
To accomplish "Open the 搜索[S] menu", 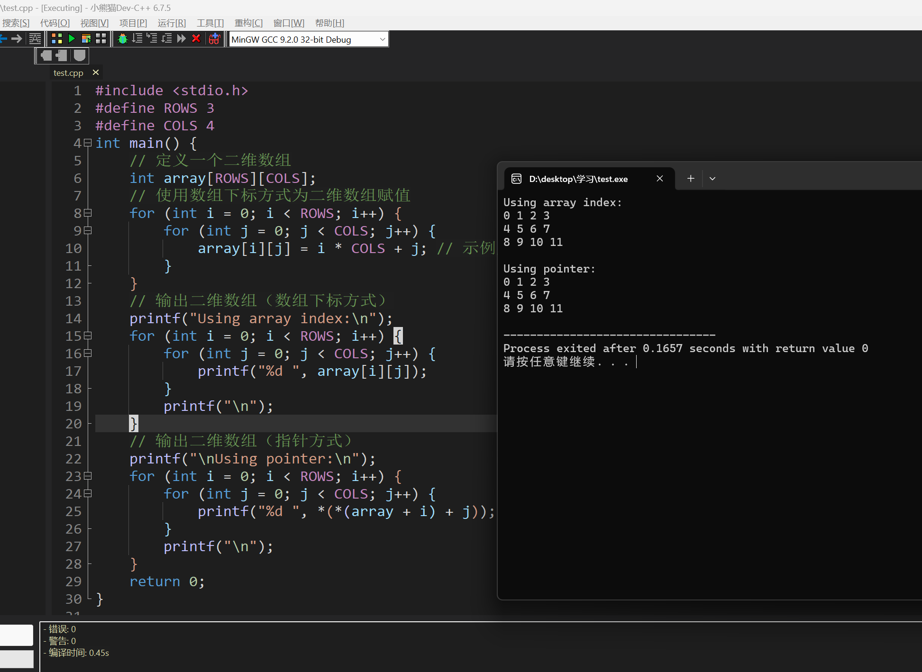I will pos(16,23).
